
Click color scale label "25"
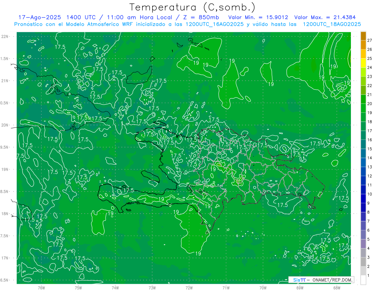point(370,58)
